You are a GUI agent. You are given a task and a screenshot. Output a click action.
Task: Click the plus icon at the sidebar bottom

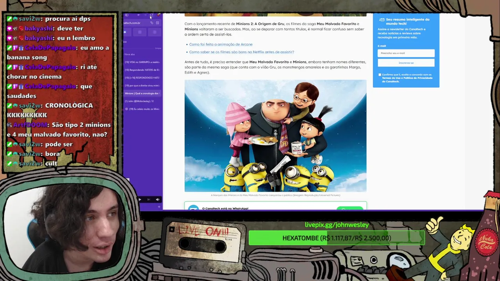point(159,207)
